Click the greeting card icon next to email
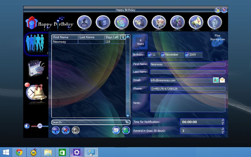251x157 pixels. pos(216,80)
